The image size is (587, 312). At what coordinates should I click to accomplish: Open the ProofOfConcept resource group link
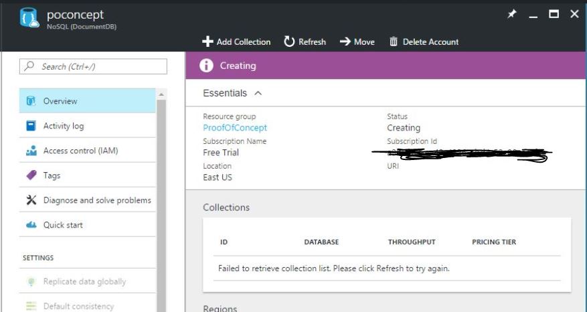click(235, 128)
